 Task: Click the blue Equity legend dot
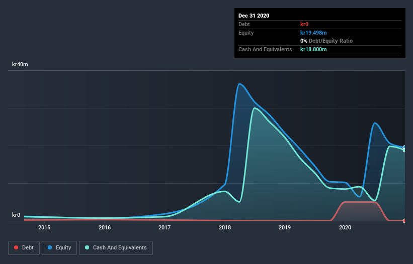tap(50, 247)
